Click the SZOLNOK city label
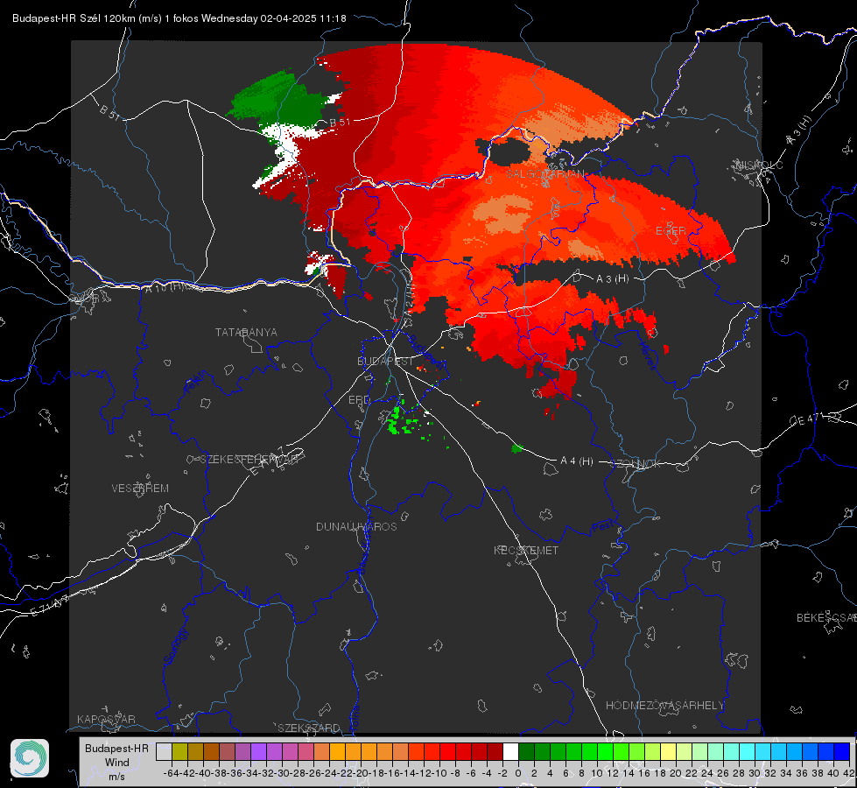The width and height of the screenshot is (857, 788). [x=636, y=463]
